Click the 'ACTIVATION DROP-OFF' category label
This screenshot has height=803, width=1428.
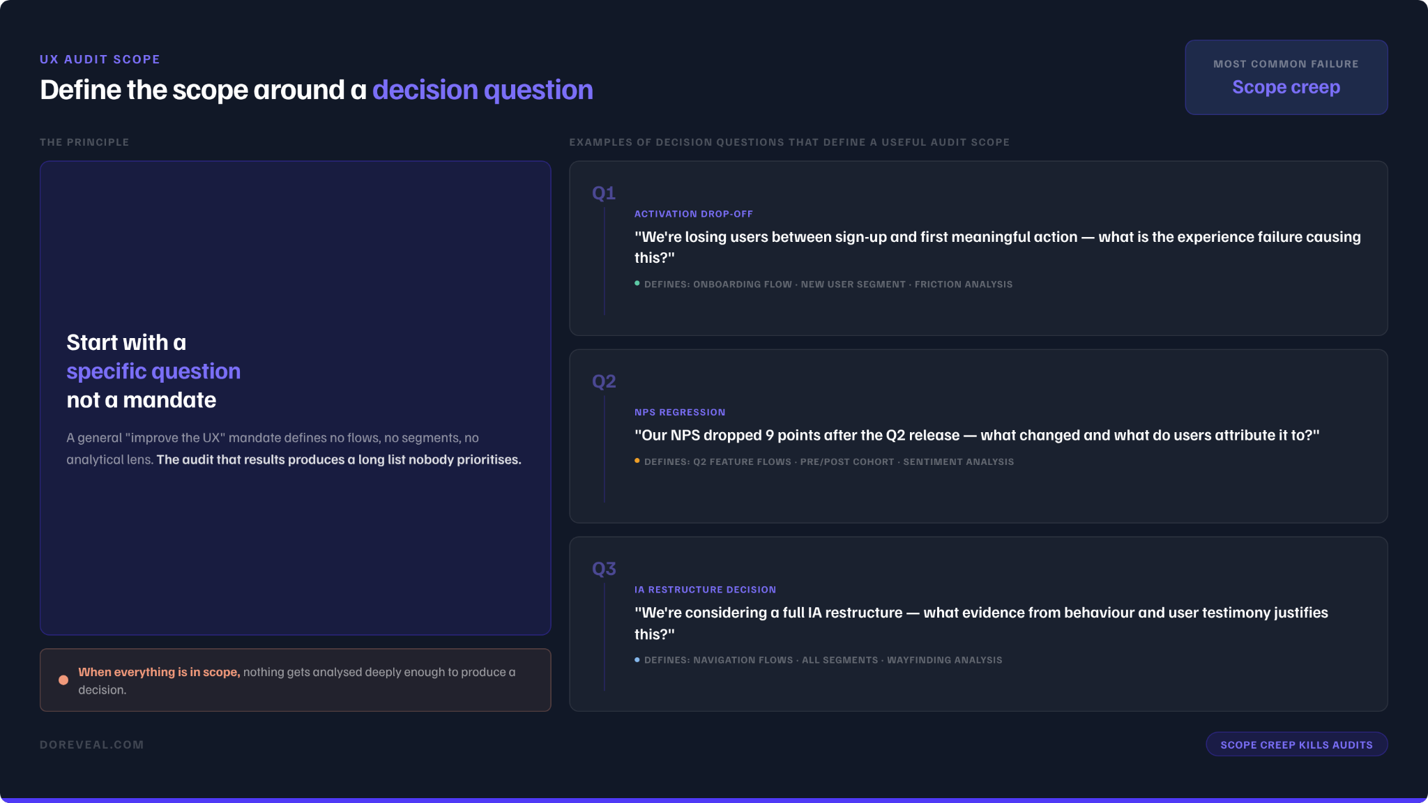pyautogui.click(x=694, y=214)
